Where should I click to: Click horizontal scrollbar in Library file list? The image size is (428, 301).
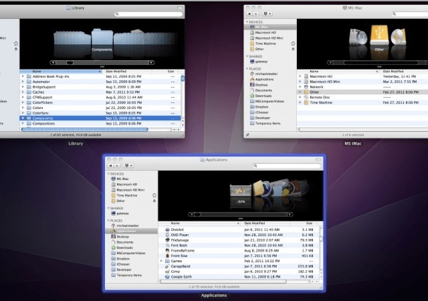tap(85, 130)
